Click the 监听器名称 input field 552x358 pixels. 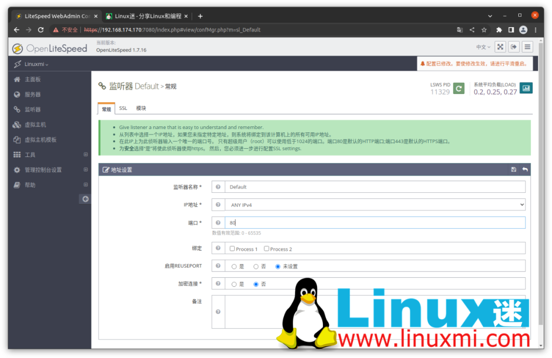point(375,187)
